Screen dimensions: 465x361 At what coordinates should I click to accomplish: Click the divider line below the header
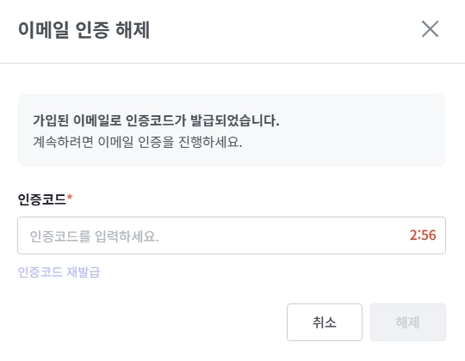tap(232, 63)
